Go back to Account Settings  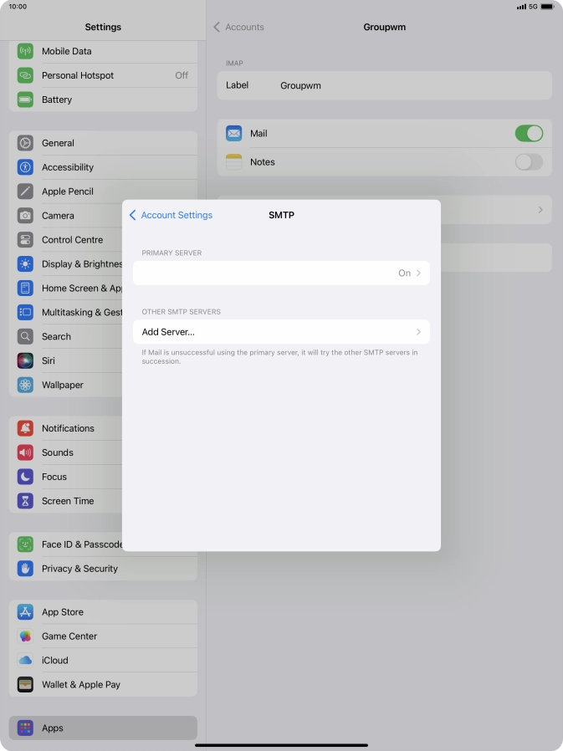click(171, 215)
